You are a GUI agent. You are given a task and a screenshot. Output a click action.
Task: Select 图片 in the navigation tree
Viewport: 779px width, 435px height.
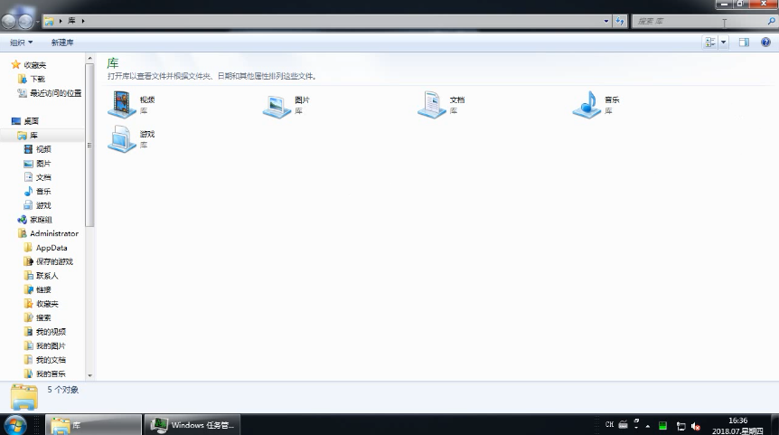click(x=37, y=163)
